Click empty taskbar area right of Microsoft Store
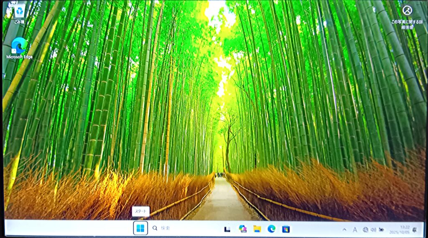428x238 pixels. (313, 229)
